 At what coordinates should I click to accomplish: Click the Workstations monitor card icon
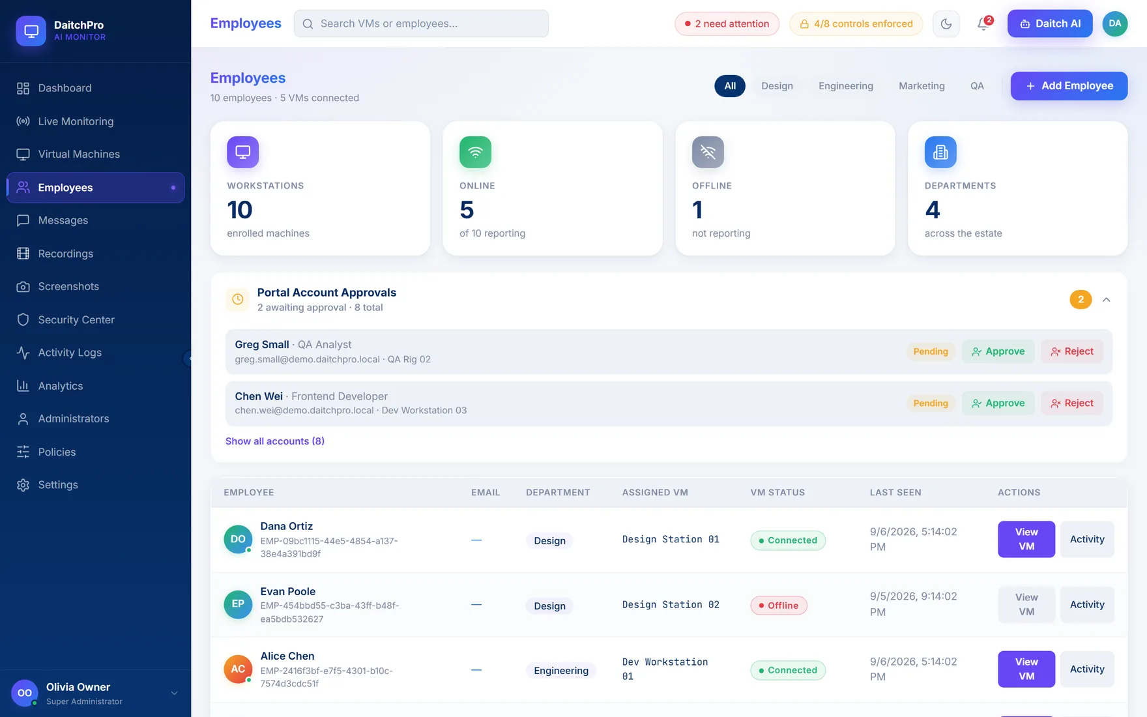242,152
